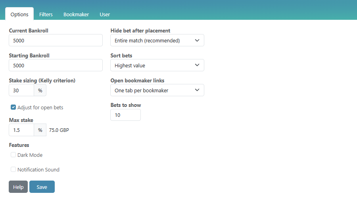Open the Bookmaker tab
This screenshot has width=357, height=198.
pyautogui.click(x=76, y=14)
